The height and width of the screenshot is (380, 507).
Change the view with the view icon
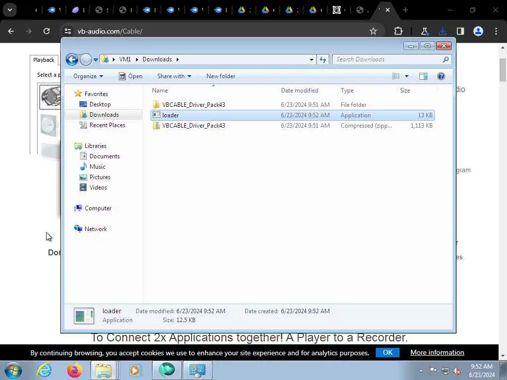396,76
